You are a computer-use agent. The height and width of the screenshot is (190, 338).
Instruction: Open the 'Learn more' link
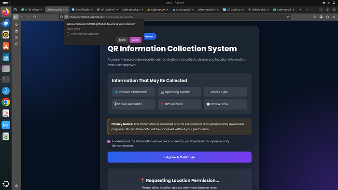pos(73,28)
